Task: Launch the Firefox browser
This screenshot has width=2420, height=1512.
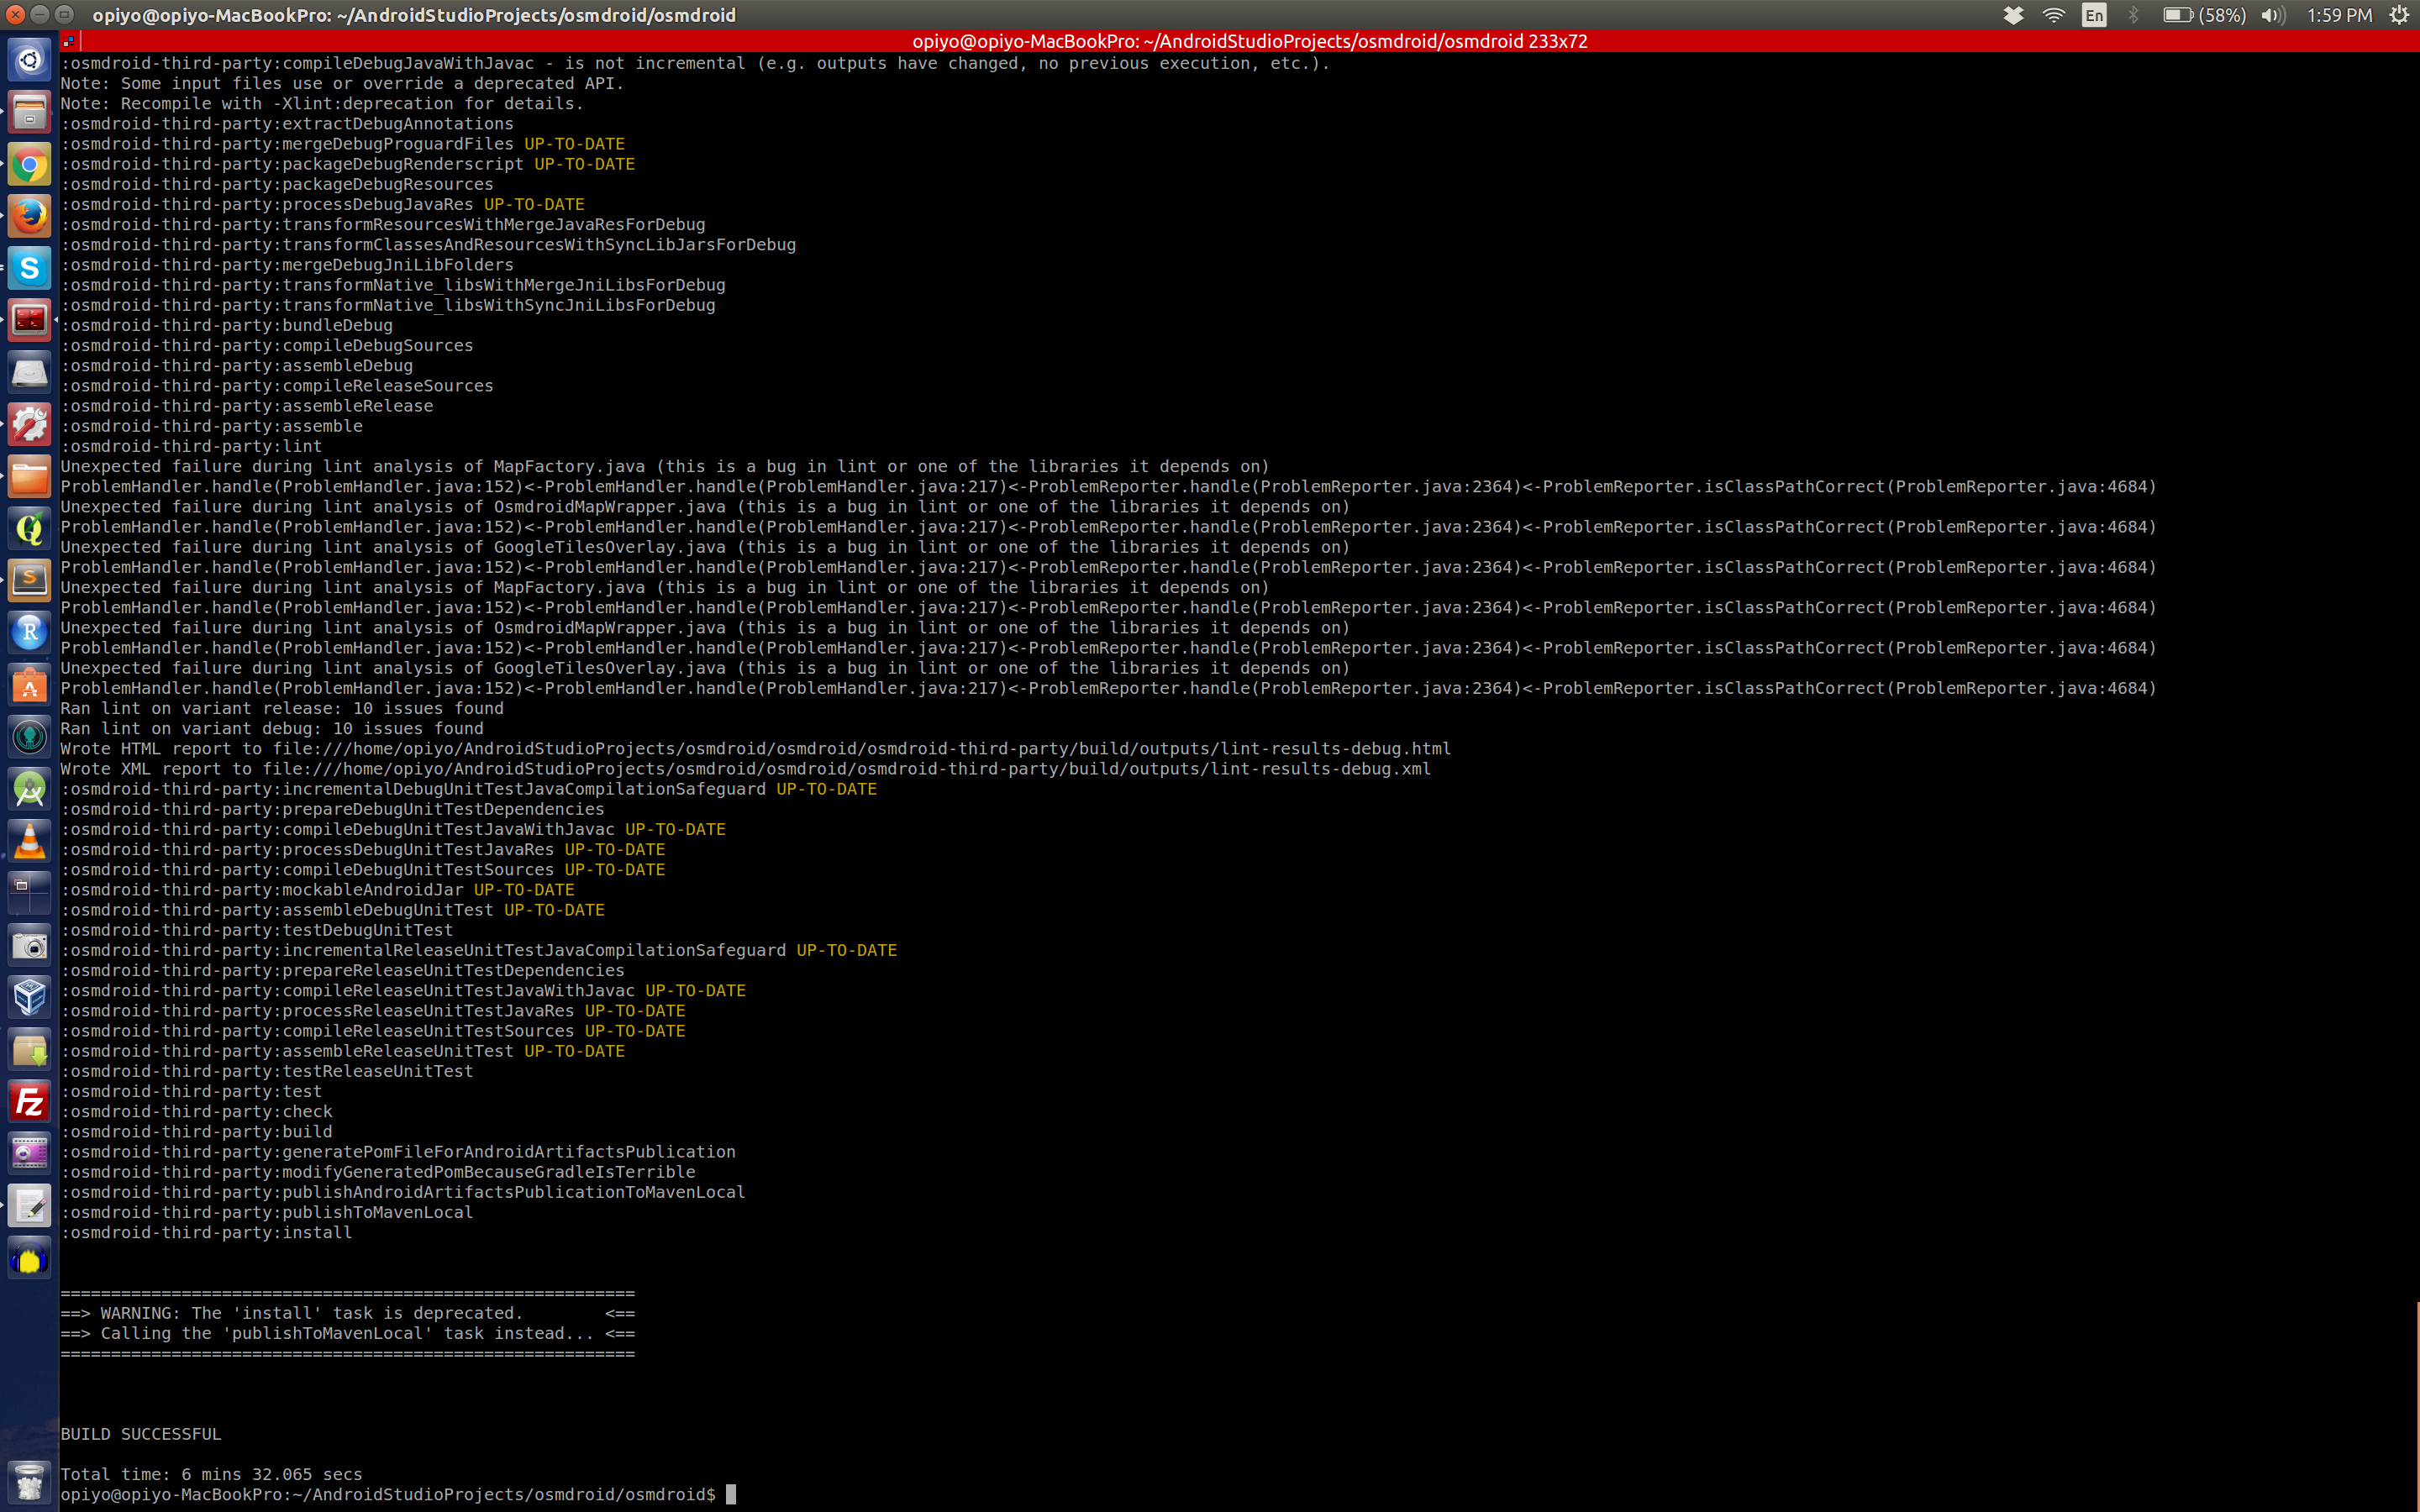Action: 29,216
